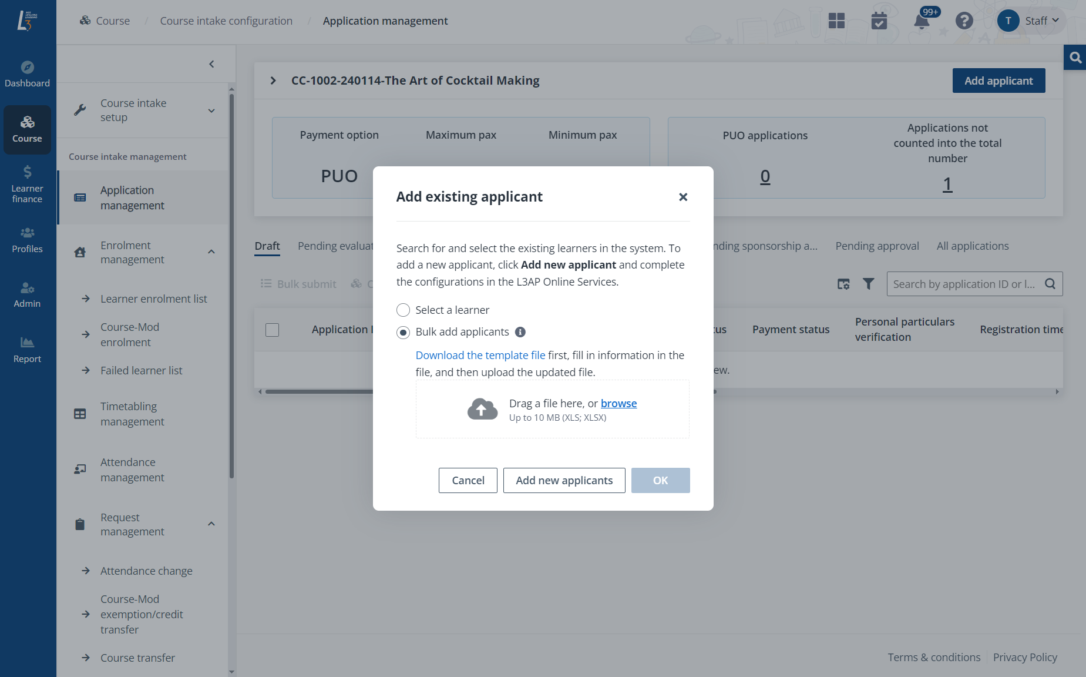
Task: Open the Profiles section
Action: [27, 239]
